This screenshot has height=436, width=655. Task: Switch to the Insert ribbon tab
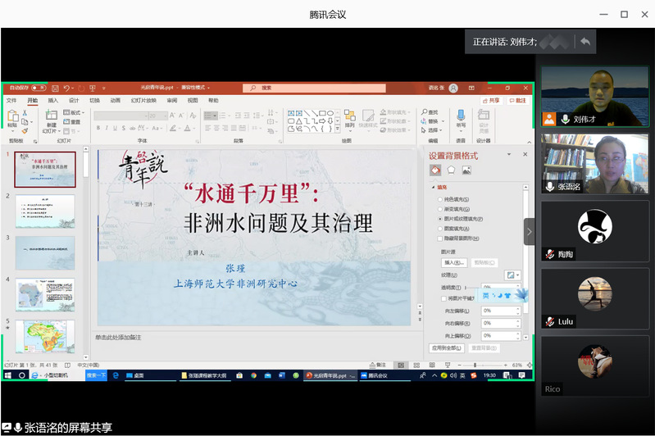52,100
